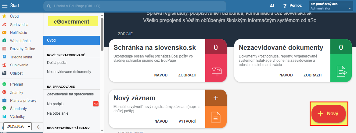Click the mailbox icon on Schránka card
The image size is (356, 133).
(216, 71)
